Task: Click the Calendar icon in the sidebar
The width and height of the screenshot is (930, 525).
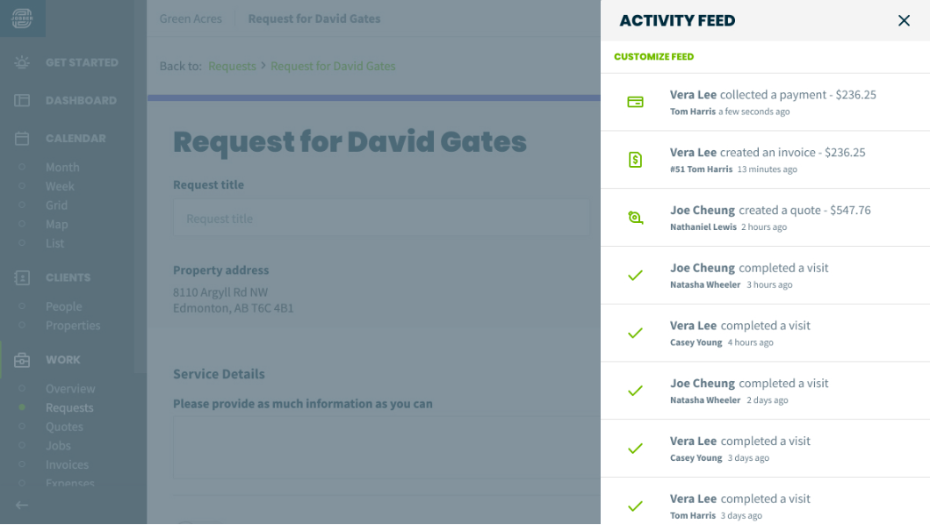Action: tap(22, 138)
